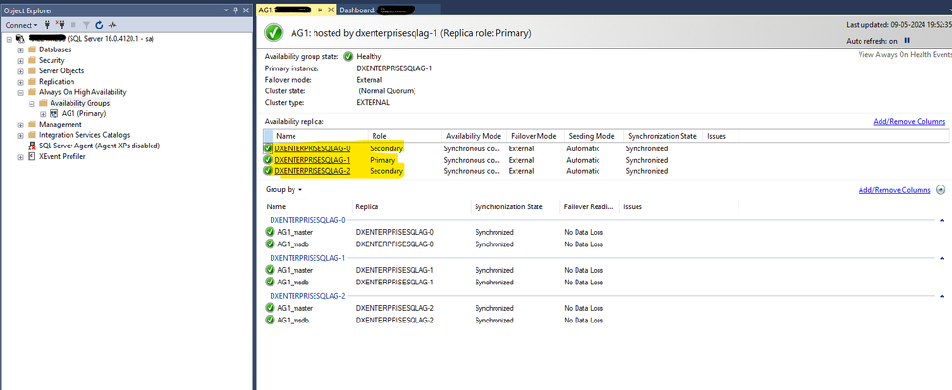Select Integration Services Catalogs tree item
Viewport: 952px width, 390px height.
click(x=85, y=135)
